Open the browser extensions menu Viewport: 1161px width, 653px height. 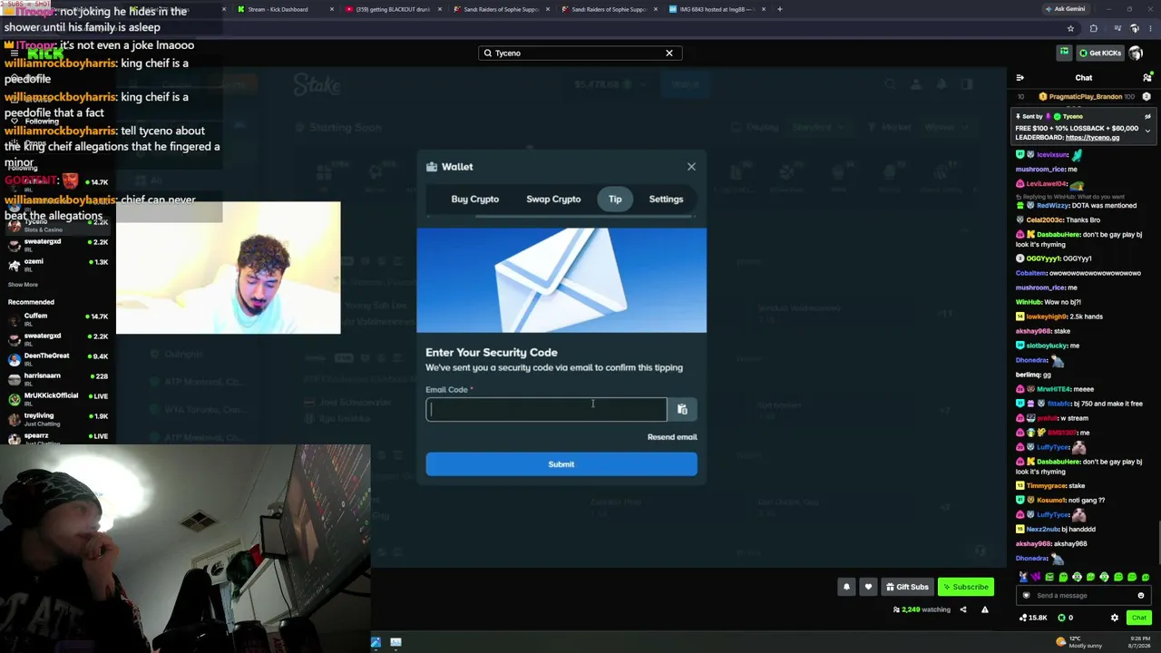tap(1093, 29)
